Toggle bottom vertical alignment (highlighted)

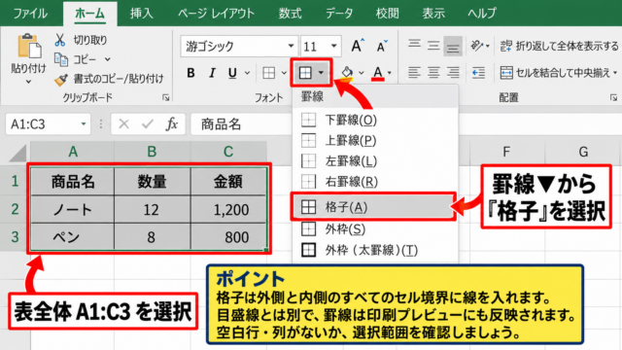point(453,46)
